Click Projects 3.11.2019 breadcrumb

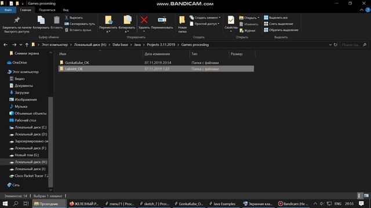[161, 44]
